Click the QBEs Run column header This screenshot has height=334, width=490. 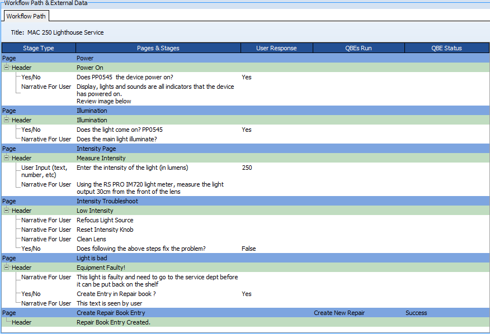point(358,48)
